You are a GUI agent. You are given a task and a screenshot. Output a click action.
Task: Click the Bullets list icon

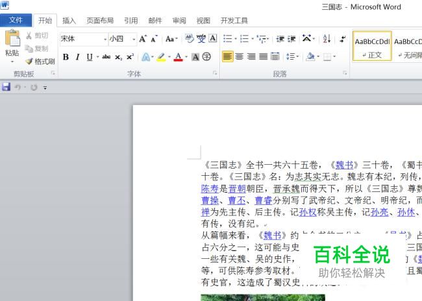coord(228,39)
